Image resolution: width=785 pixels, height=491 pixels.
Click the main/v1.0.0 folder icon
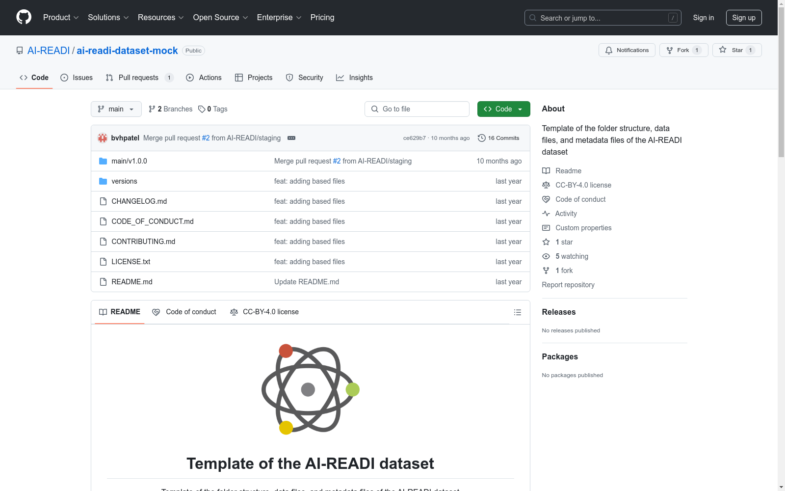point(103,161)
